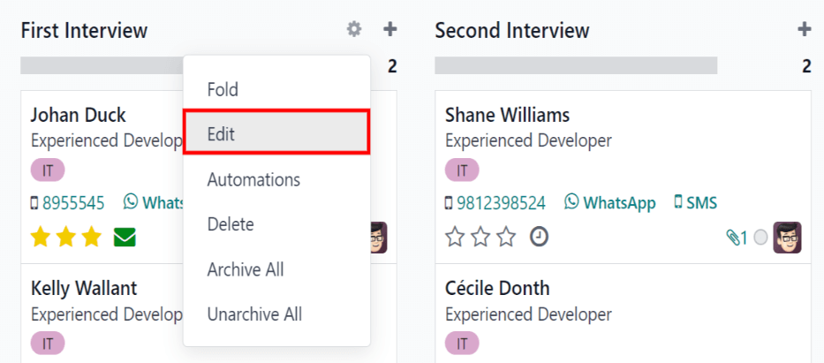Click the First Interview gear settings icon
824x363 pixels.
[354, 30]
